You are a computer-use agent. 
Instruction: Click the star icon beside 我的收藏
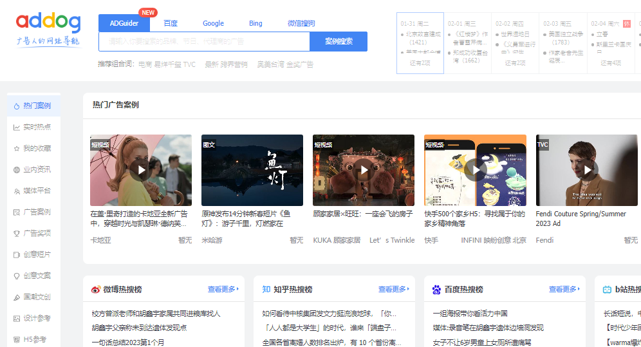[17, 148]
